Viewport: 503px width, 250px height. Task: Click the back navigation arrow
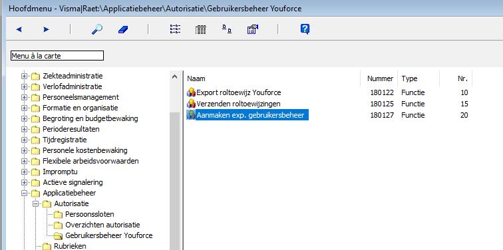(19, 29)
